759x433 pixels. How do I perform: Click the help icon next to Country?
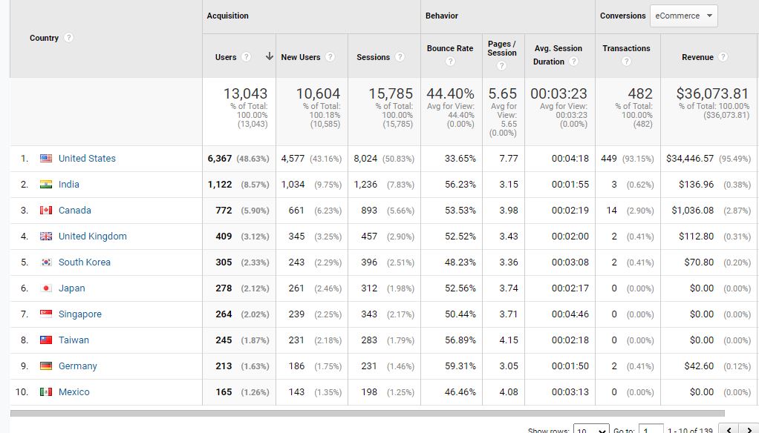tap(68, 38)
